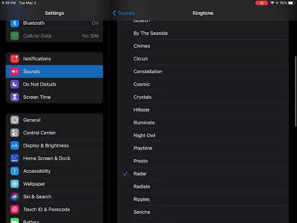The height and width of the screenshot is (223, 297).
Task: Open Wallpaper settings label
Action: (34, 184)
